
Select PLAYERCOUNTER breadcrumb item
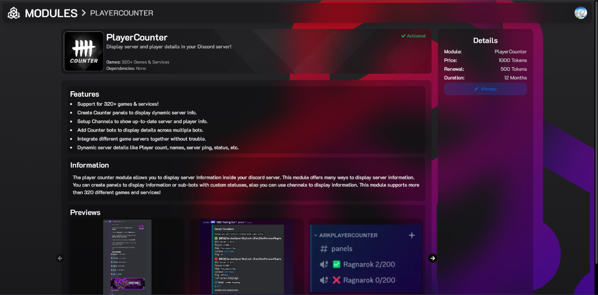[122, 13]
